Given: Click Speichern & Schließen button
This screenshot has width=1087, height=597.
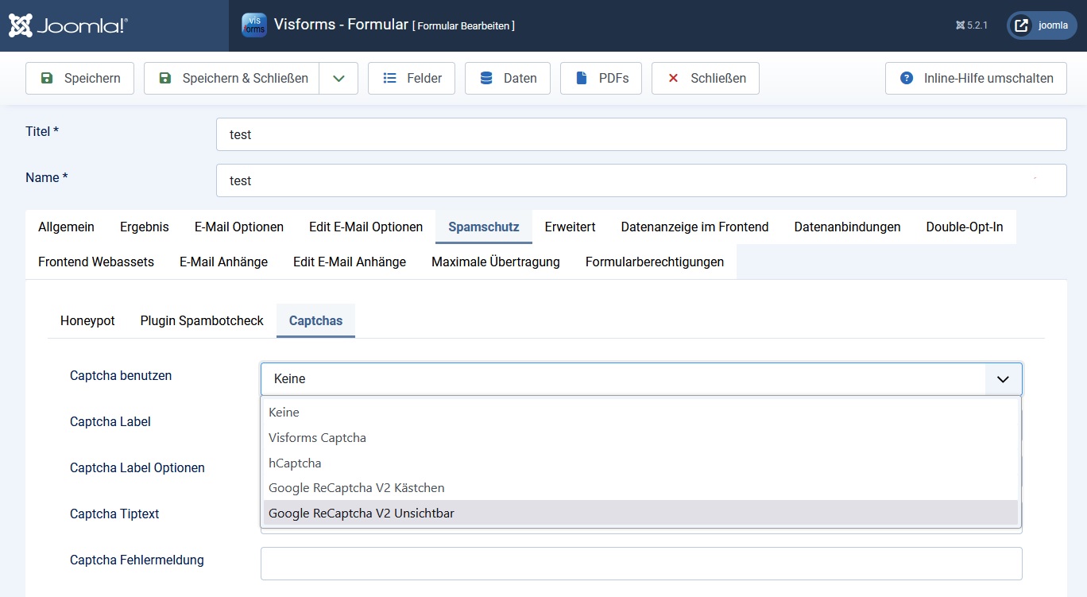Looking at the screenshot, I should (x=232, y=78).
